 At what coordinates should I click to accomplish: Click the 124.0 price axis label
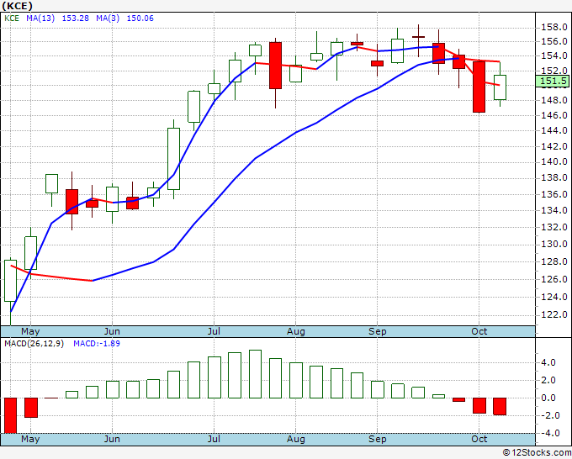tap(553, 297)
